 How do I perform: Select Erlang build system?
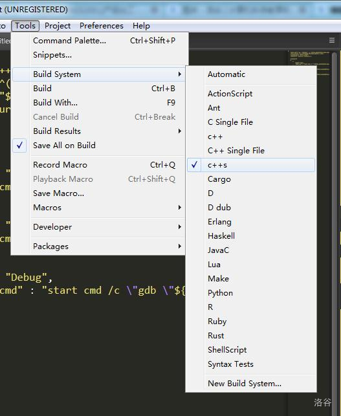pyautogui.click(x=251, y=222)
